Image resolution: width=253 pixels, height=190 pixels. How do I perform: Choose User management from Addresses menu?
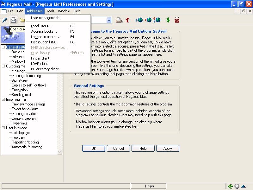coord(58,18)
